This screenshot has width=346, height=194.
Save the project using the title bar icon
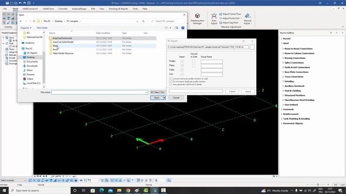7,3
